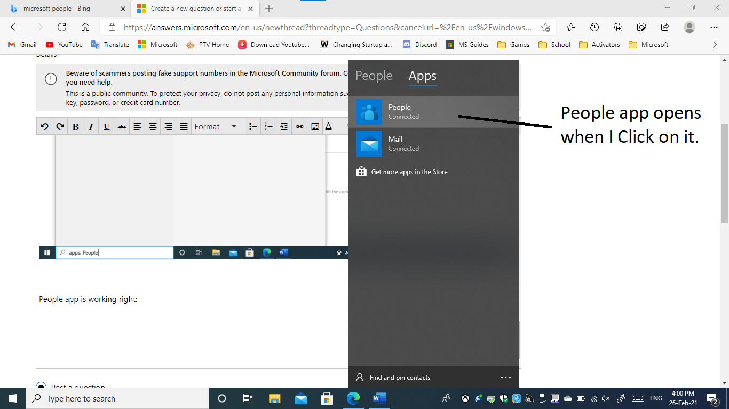This screenshot has height=409, width=729.
Task: Go to the browser home page
Action: (85, 27)
